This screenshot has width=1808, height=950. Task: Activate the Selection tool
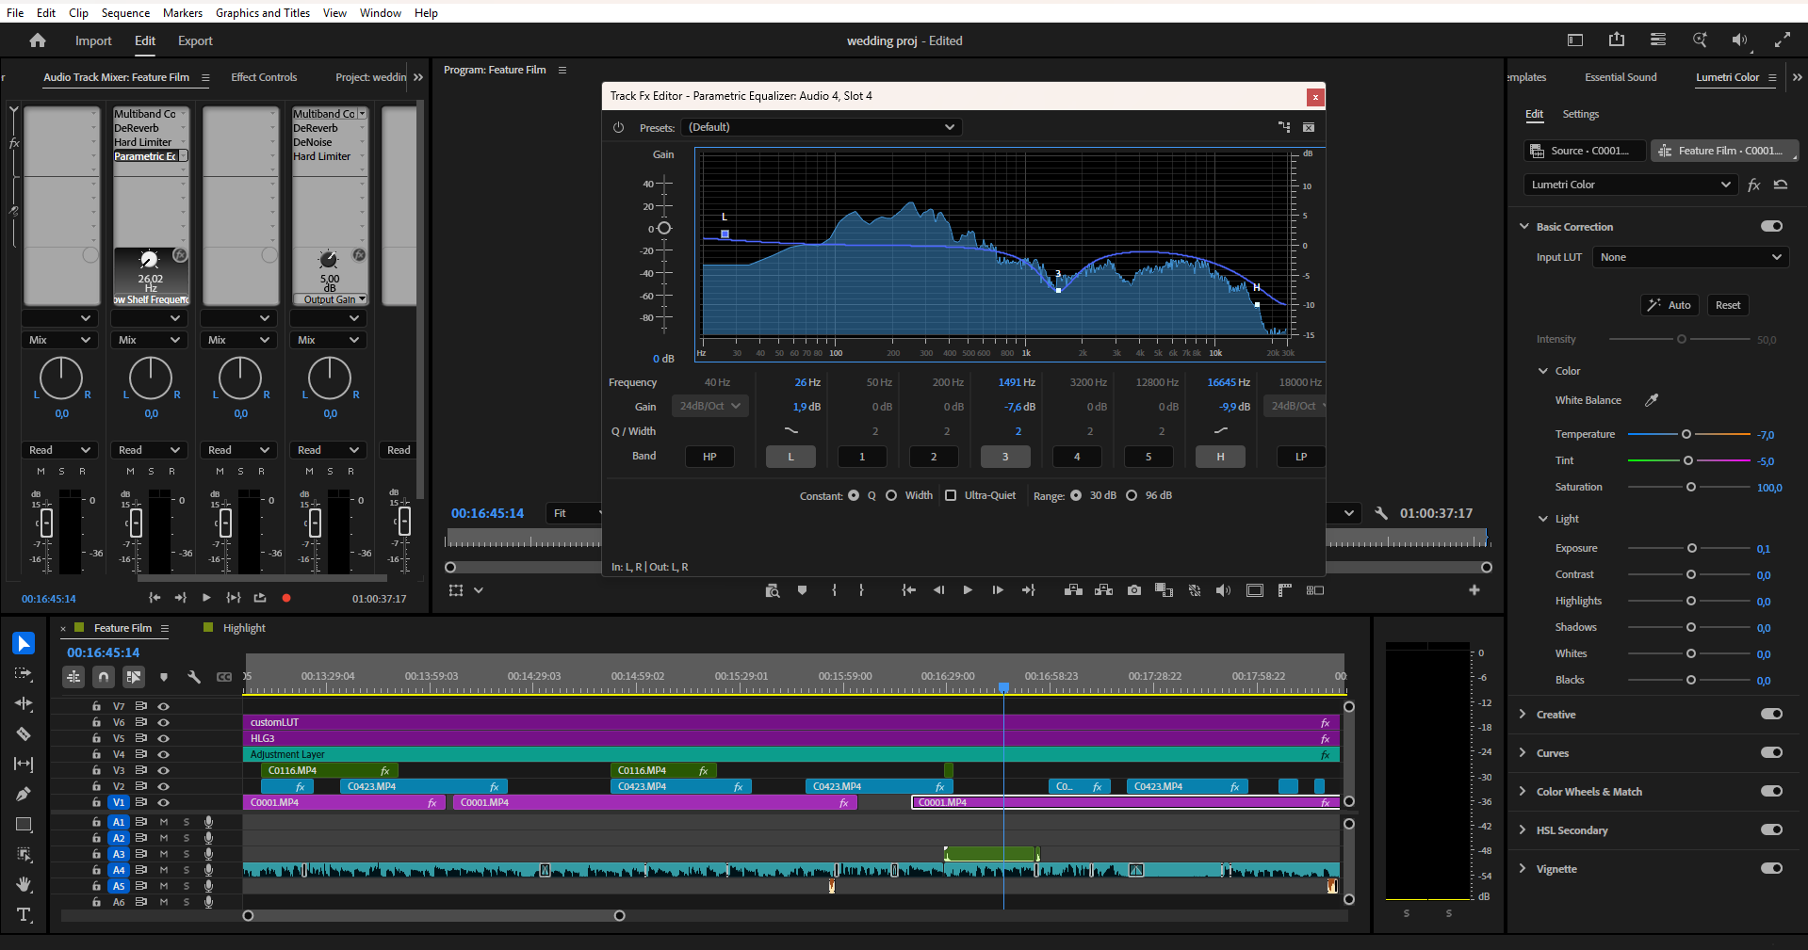[24, 643]
